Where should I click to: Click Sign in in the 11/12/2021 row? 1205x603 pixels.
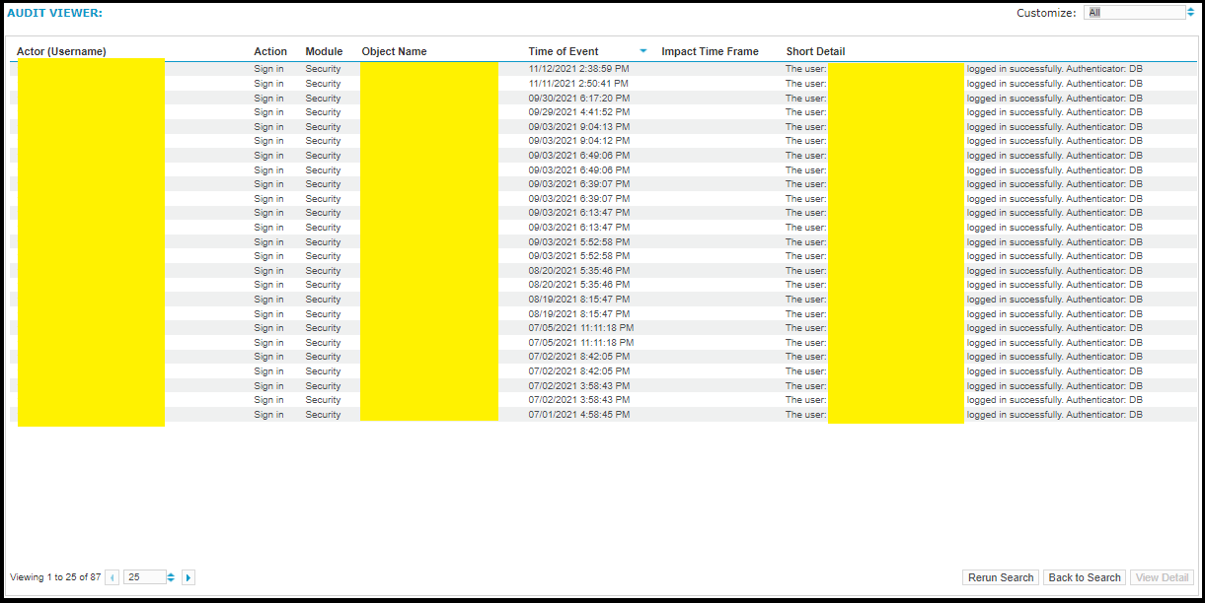click(268, 69)
